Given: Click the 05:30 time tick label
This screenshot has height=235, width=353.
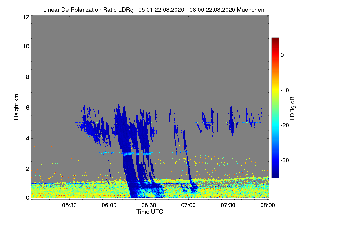Looking at the screenshot, I should point(69,205).
